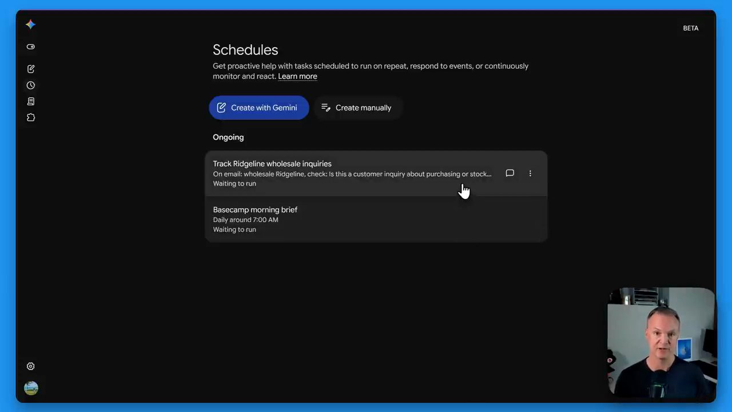Viewport: 732px width, 412px height.
Task: Open the puzzle-piece extensions icon
Action: 31,117
